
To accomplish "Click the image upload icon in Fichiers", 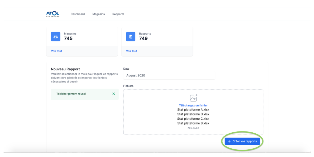I will pos(193,98).
